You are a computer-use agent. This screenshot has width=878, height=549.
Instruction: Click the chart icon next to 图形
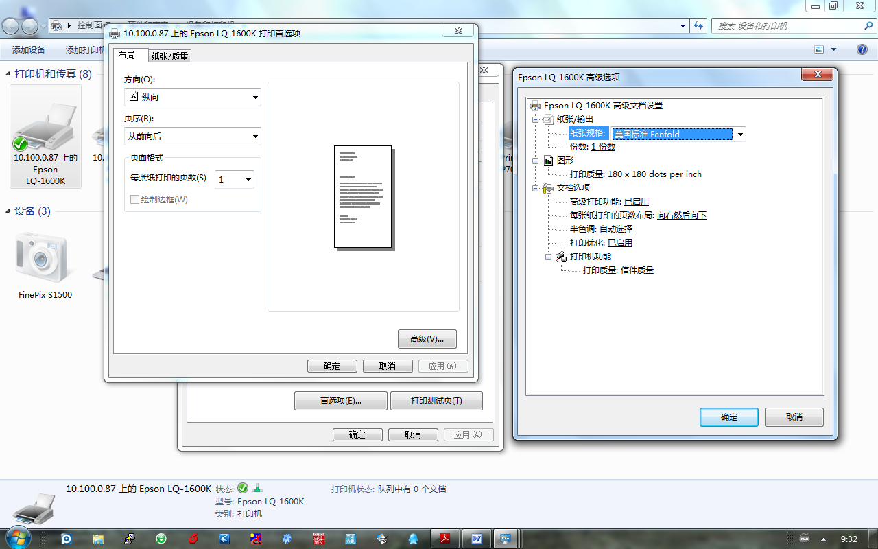coord(548,161)
